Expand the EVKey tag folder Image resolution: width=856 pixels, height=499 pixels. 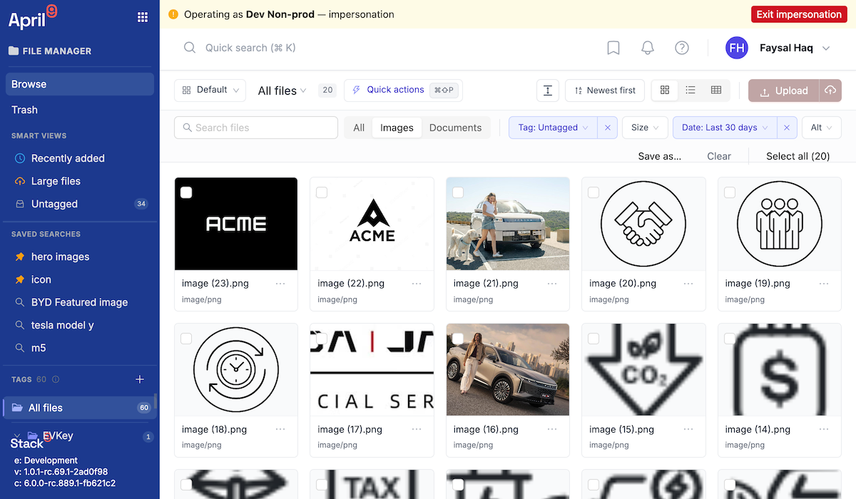18,436
